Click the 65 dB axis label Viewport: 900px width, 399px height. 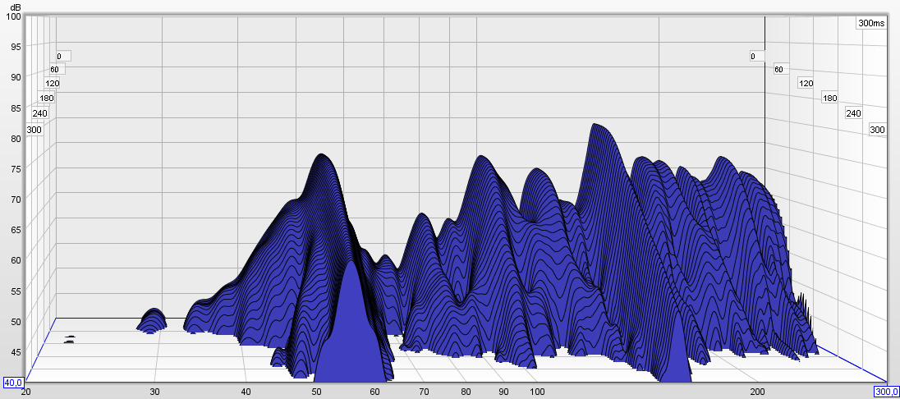click(16, 230)
